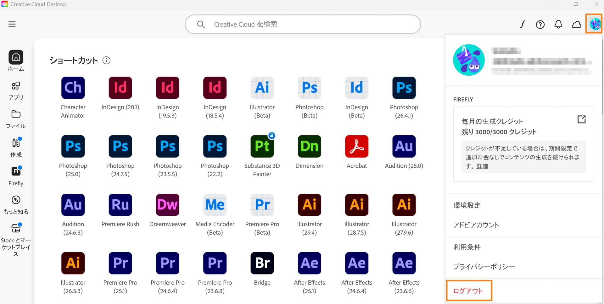Select ログアウト to sign out
Image resolution: width=604 pixels, height=304 pixels.
[468, 291]
